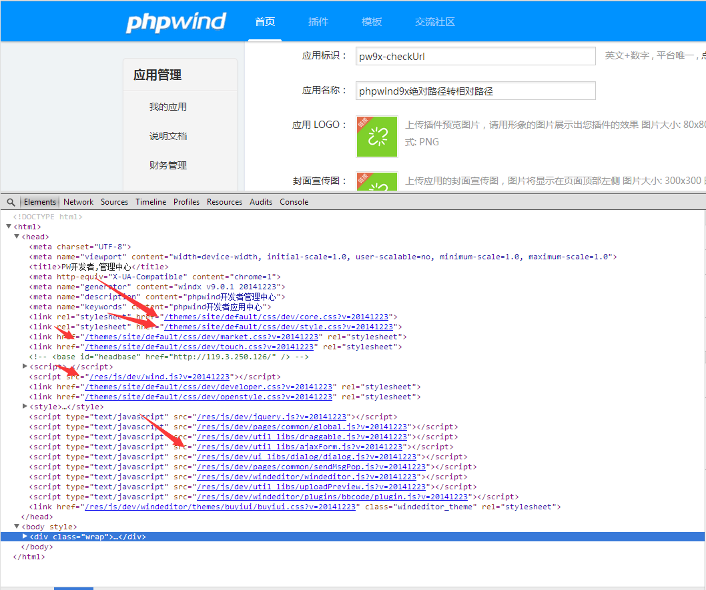Open the Sources tab in DevTools

coord(114,202)
